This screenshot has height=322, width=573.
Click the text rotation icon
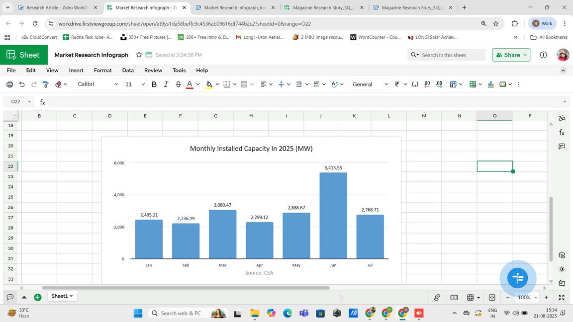(x=334, y=84)
